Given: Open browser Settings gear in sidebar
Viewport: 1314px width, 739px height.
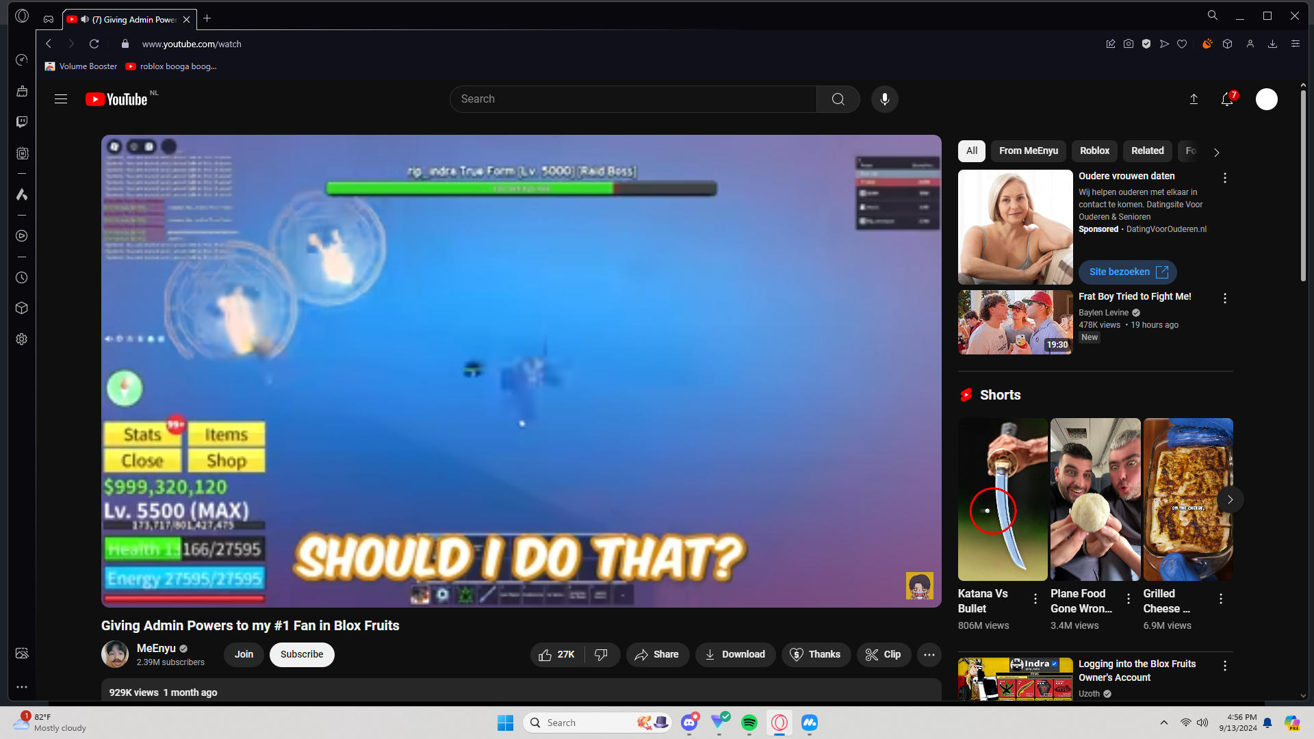Looking at the screenshot, I should tap(22, 339).
